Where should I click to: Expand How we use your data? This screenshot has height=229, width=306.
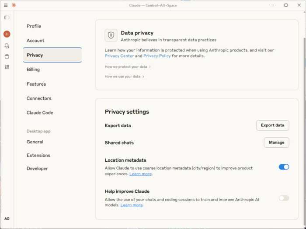125,76
